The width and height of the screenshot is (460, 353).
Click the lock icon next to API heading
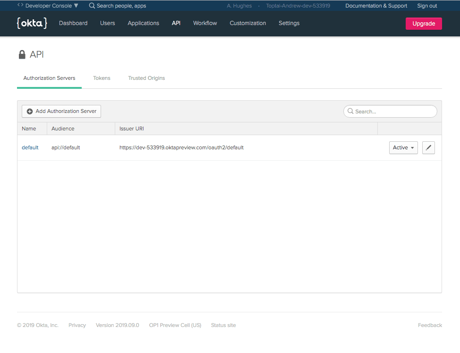click(22, 54)
